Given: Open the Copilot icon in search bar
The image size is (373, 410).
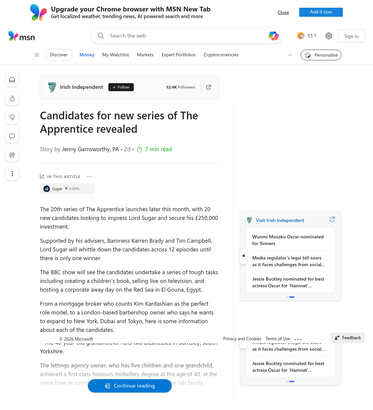Looking at the screenshot, I should pyautogui.click(x=273, y=36).
